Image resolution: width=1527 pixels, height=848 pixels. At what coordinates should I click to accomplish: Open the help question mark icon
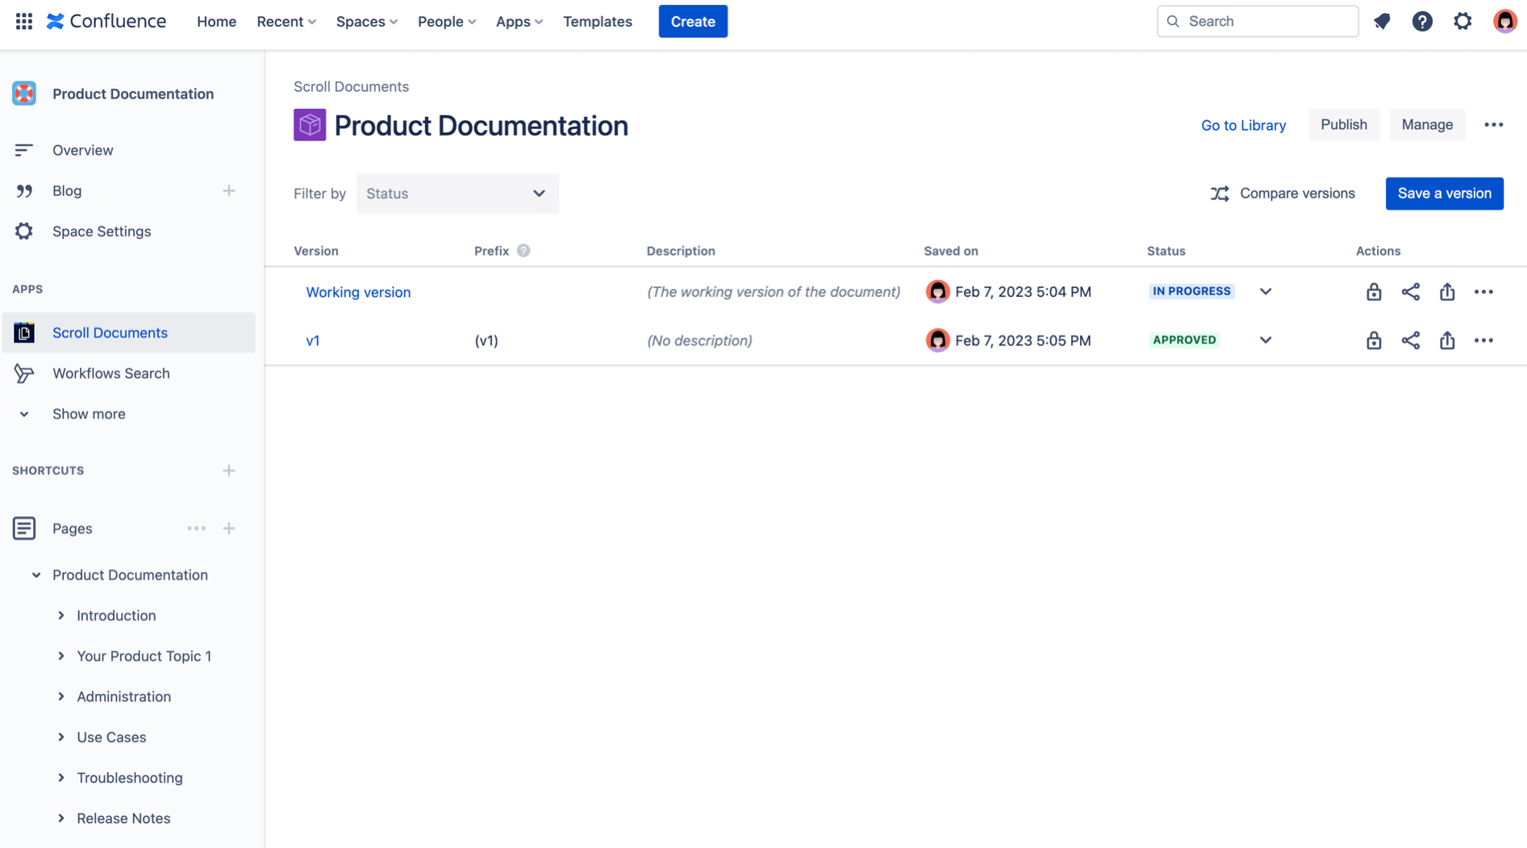(x=1422, y=21)
